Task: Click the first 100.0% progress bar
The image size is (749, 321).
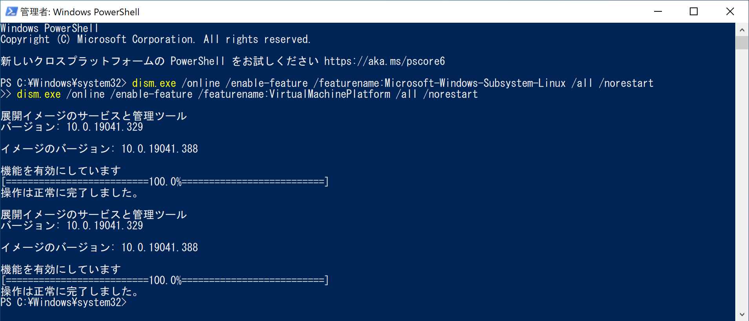Action: coord(165,182)
